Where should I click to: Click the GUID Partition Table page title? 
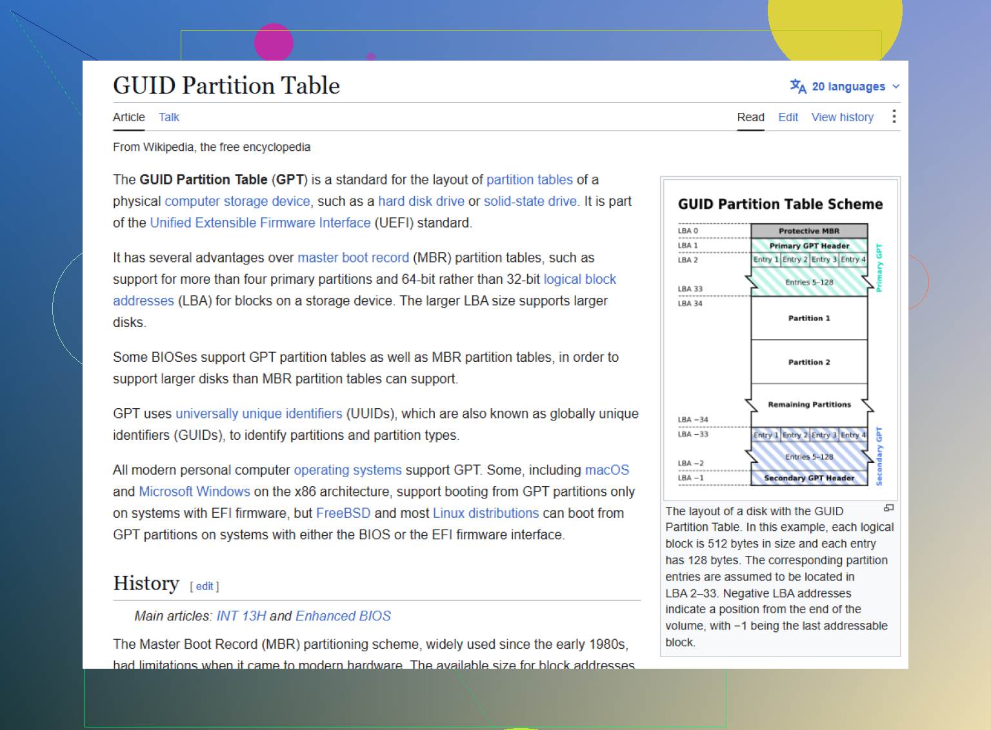point(226,86)
